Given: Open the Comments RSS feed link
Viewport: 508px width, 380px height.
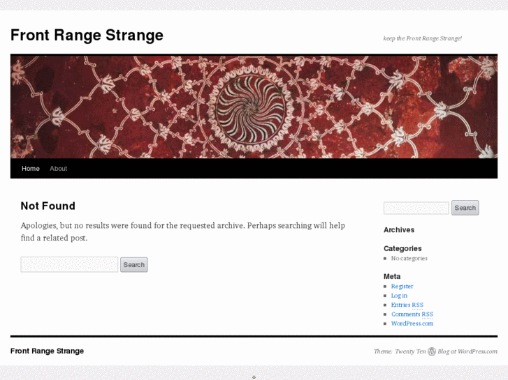Looking at the screenshot, I should point(412,314).
